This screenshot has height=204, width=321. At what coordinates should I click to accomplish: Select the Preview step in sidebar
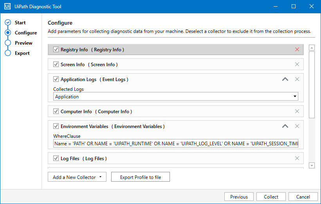coord(23,43)
